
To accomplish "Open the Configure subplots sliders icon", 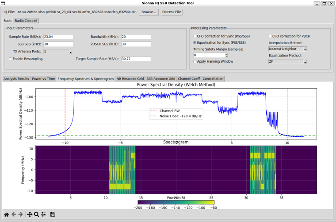I will pos(43,214).
